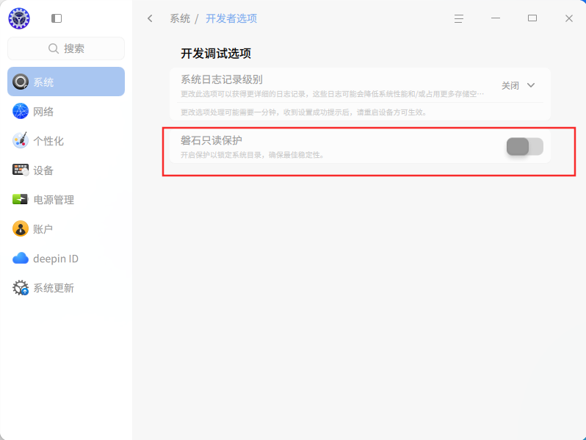Click the 系统 breadcrumb link
Viewport: 586px width, 440px height.
pyautogui.click(x=180, y=18)
